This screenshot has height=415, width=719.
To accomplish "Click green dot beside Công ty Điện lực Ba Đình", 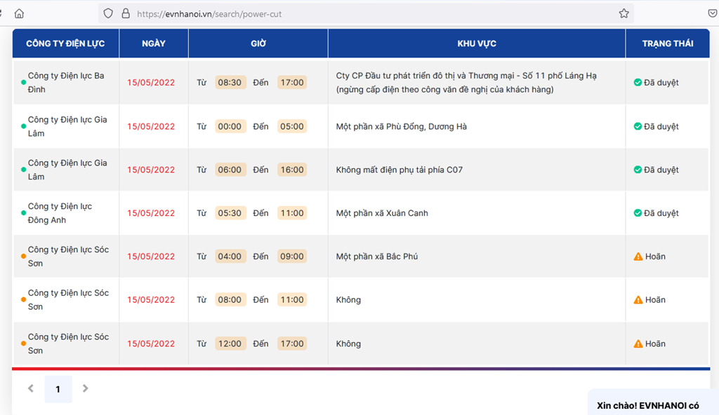I will tap(23, 83).
